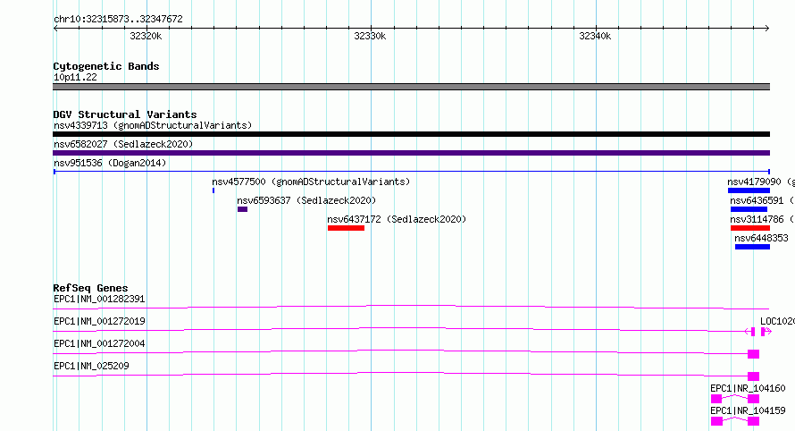Open variant label nsv3114786
This screenshot has height=431, width=795.
tap(757, 219)
